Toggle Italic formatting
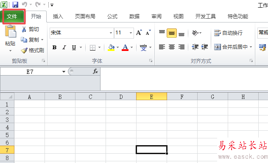 point(64,48)
